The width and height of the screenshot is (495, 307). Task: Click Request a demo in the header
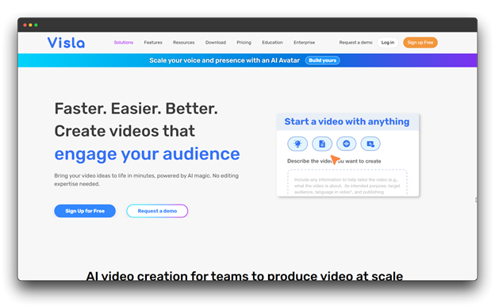[x=355, y=42]
